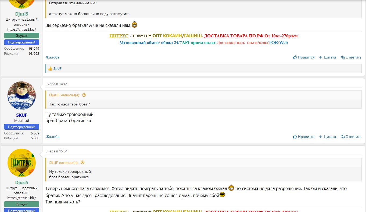
Task: Click the jump arrow beside 'SKUF написал(а):'
Action: coord(82,162)
